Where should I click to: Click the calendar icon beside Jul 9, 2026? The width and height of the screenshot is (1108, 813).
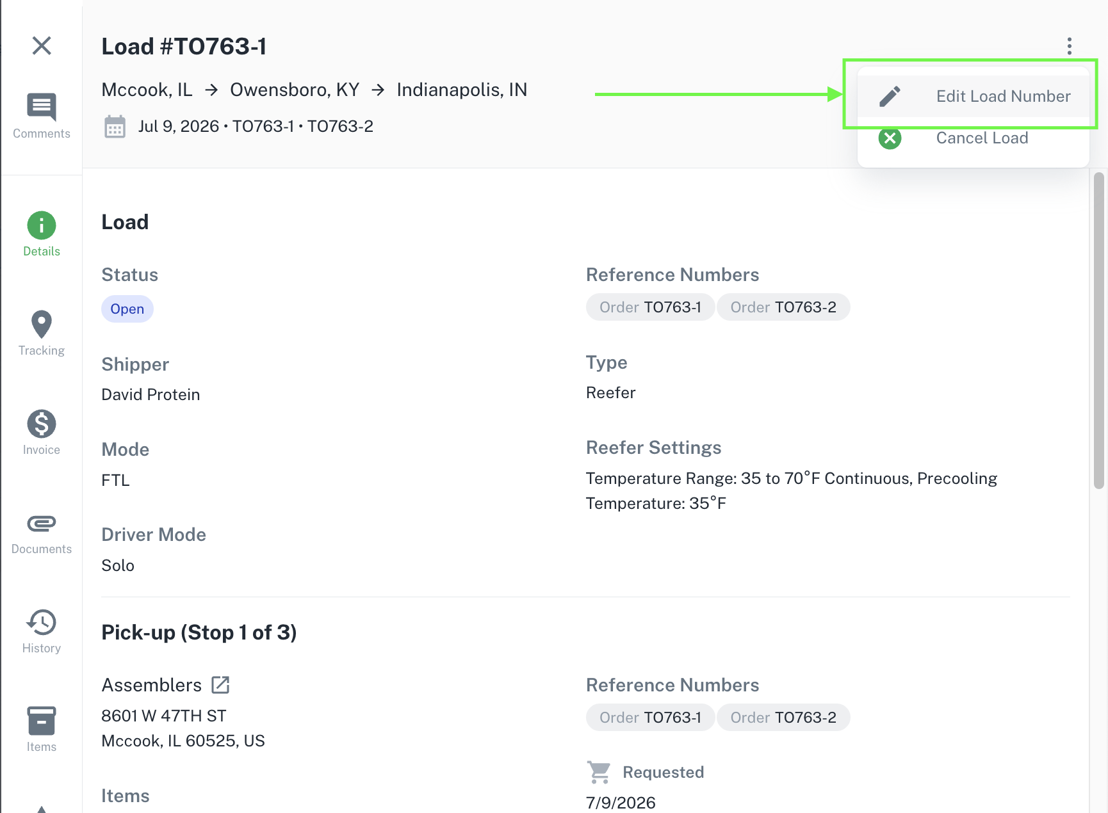pyautogui.click(x=115, y=127)
